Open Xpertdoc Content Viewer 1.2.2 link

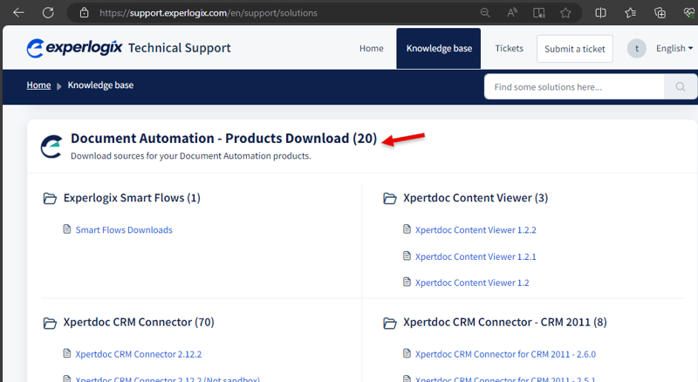[475, 230]
